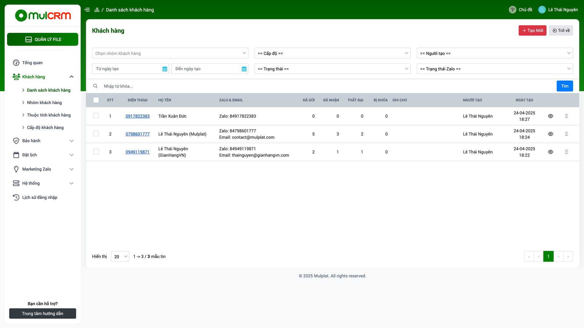Open the more-actions dots for Trần Xuân Đức
The width and height of the screenshot is (584, 328).
[x=566, y=116]
